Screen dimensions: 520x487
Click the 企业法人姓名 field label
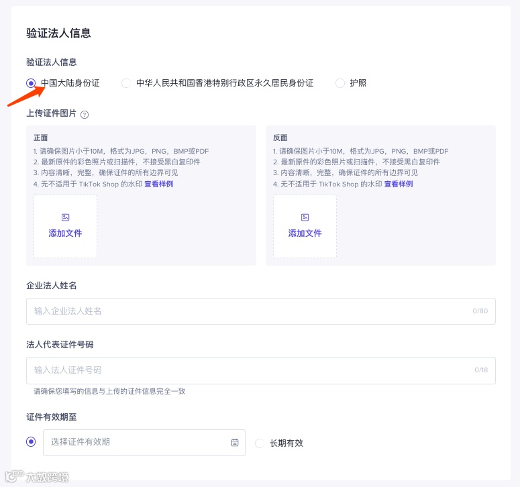pyautogui.click(x=52, y=286)
